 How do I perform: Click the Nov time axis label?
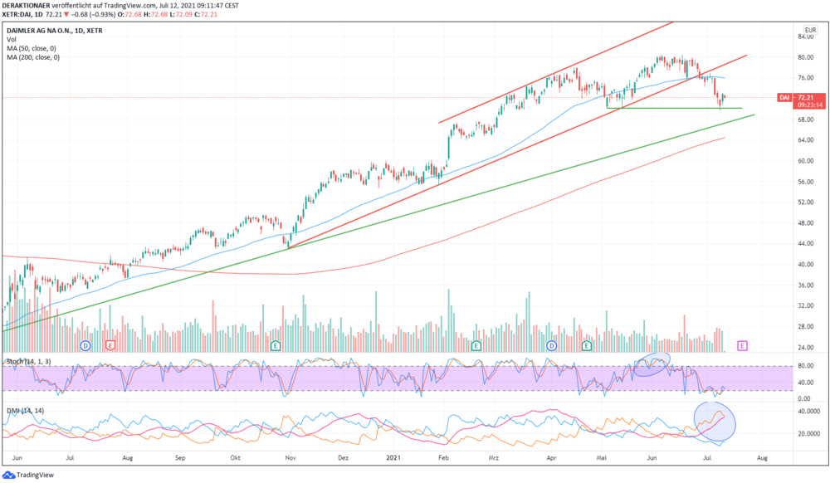pyautogui.click(x=290, y=457)
